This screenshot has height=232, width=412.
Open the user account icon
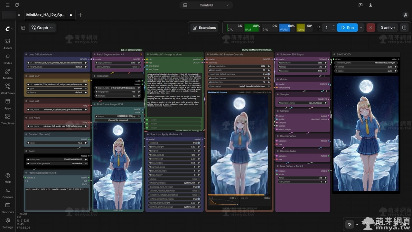click(x=405, y=15)
